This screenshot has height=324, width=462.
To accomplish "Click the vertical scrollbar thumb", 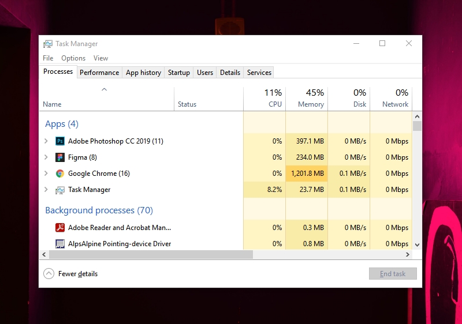I will click(x=417, y=126).
